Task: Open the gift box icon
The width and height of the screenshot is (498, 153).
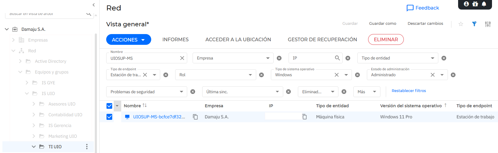Action: pos(475,4)
